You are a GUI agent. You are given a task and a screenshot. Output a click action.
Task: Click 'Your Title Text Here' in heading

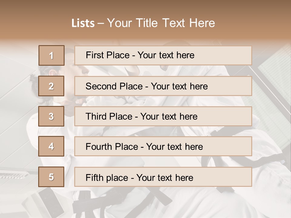coord(161,23)
